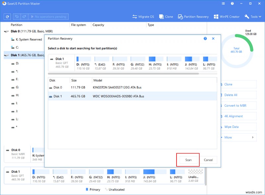Open help inside the Partition Recovery dialog

point(205,38)
